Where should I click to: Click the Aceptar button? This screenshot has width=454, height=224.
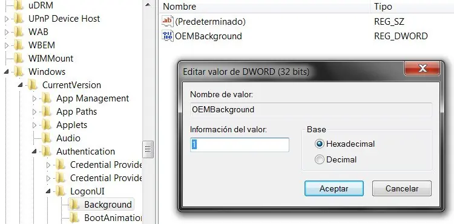click(x=334, y=188)
